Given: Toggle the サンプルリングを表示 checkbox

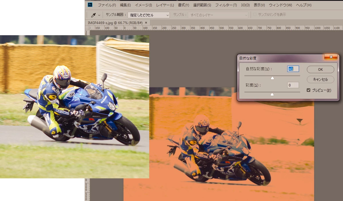Looking at the screenshot, I should [255, 15].
